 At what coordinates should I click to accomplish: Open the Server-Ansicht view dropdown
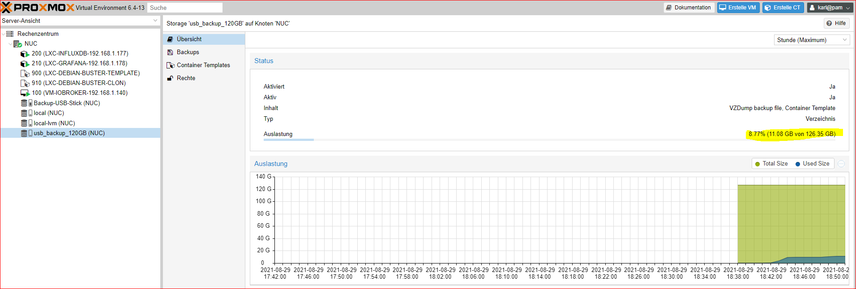[x=155, y=21]
